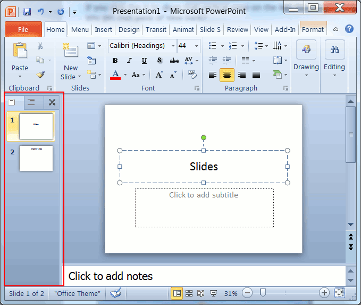The height and width of the screenshot is (305, 361).
Task: Go to previous slide double arrow
Action: [x=351, y=237]
